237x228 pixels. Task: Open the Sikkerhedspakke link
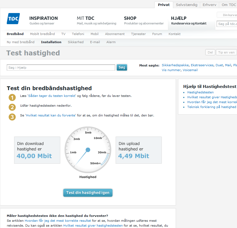(x=175, y=65)
